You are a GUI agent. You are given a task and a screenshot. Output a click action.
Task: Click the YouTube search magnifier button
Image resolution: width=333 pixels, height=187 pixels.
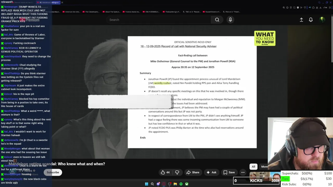(x=217, y=20)
